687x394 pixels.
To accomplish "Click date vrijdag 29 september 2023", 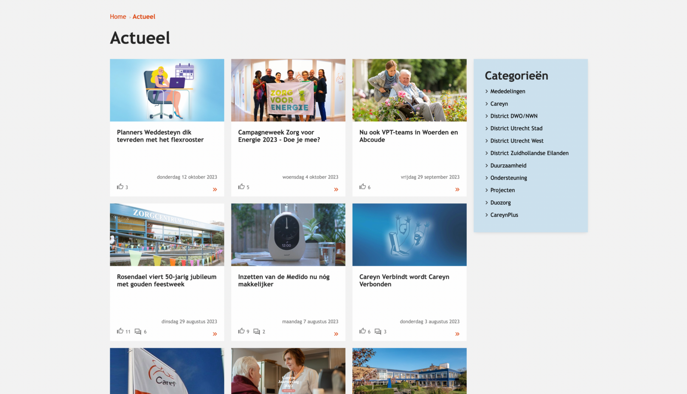I will pyautogui.click(x=430, y=177).
